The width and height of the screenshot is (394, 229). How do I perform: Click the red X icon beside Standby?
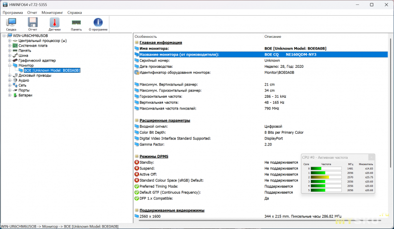point(137,162)
